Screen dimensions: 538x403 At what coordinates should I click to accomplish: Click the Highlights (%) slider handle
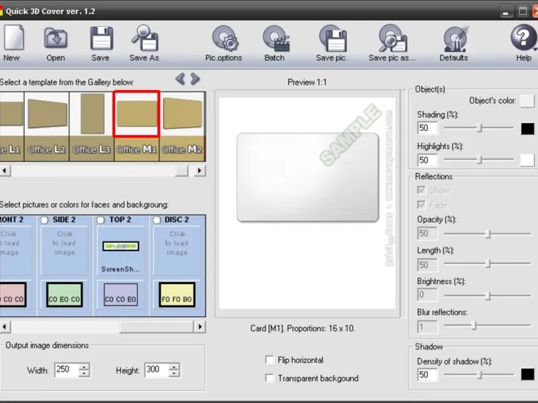479,159
